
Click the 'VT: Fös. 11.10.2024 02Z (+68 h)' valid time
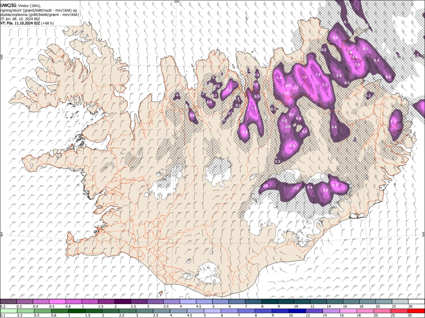click(x=27, y=23)
